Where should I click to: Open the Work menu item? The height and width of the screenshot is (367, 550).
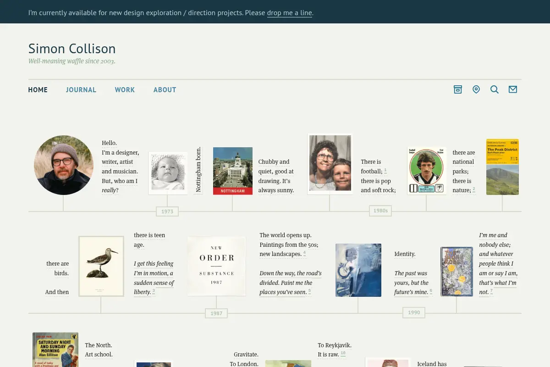pyautogui.click(x=125, y=90)
